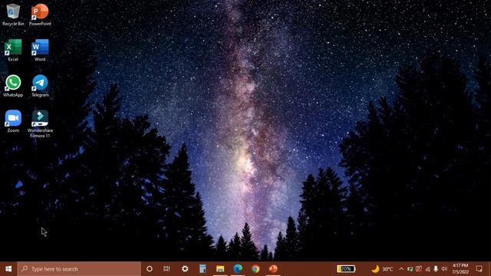
Task: Open File Explorer from the taskbar
Action: pos(220,269)
